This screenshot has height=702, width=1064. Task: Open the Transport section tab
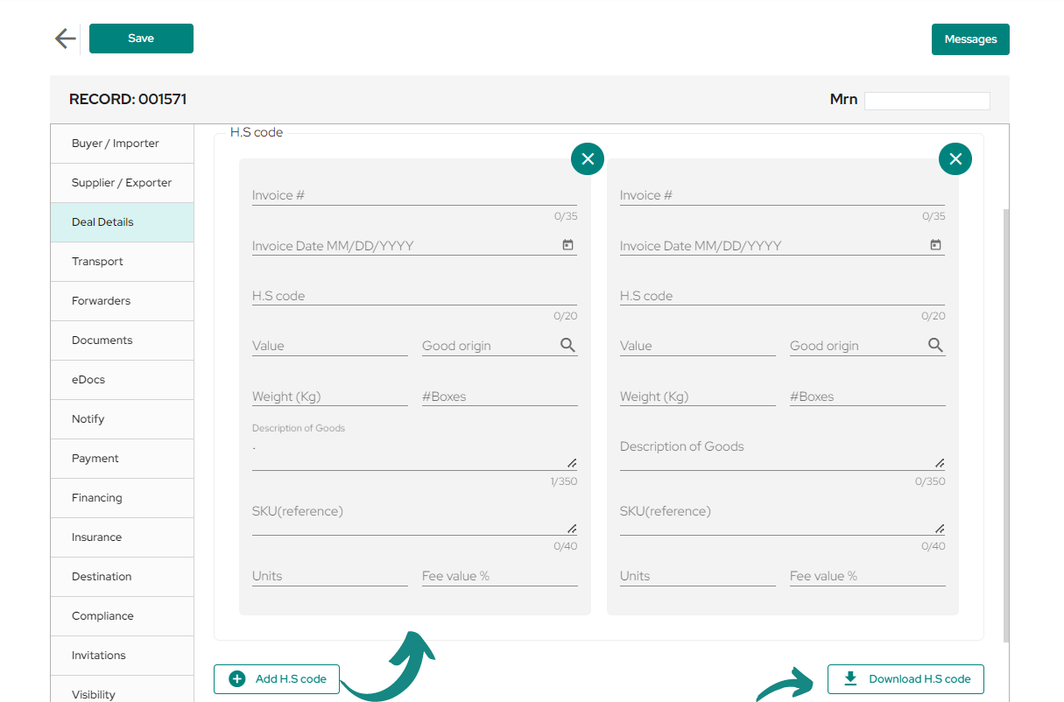point(122,262)
